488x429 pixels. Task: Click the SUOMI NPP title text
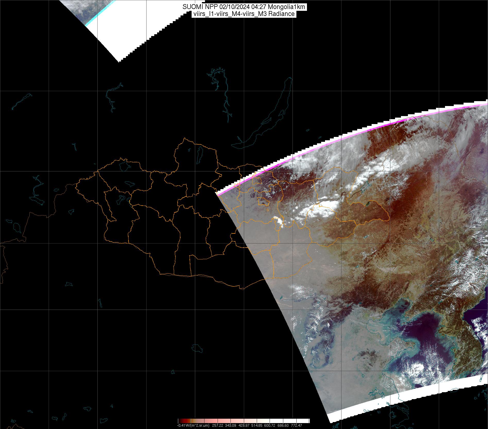pos(244,7)
